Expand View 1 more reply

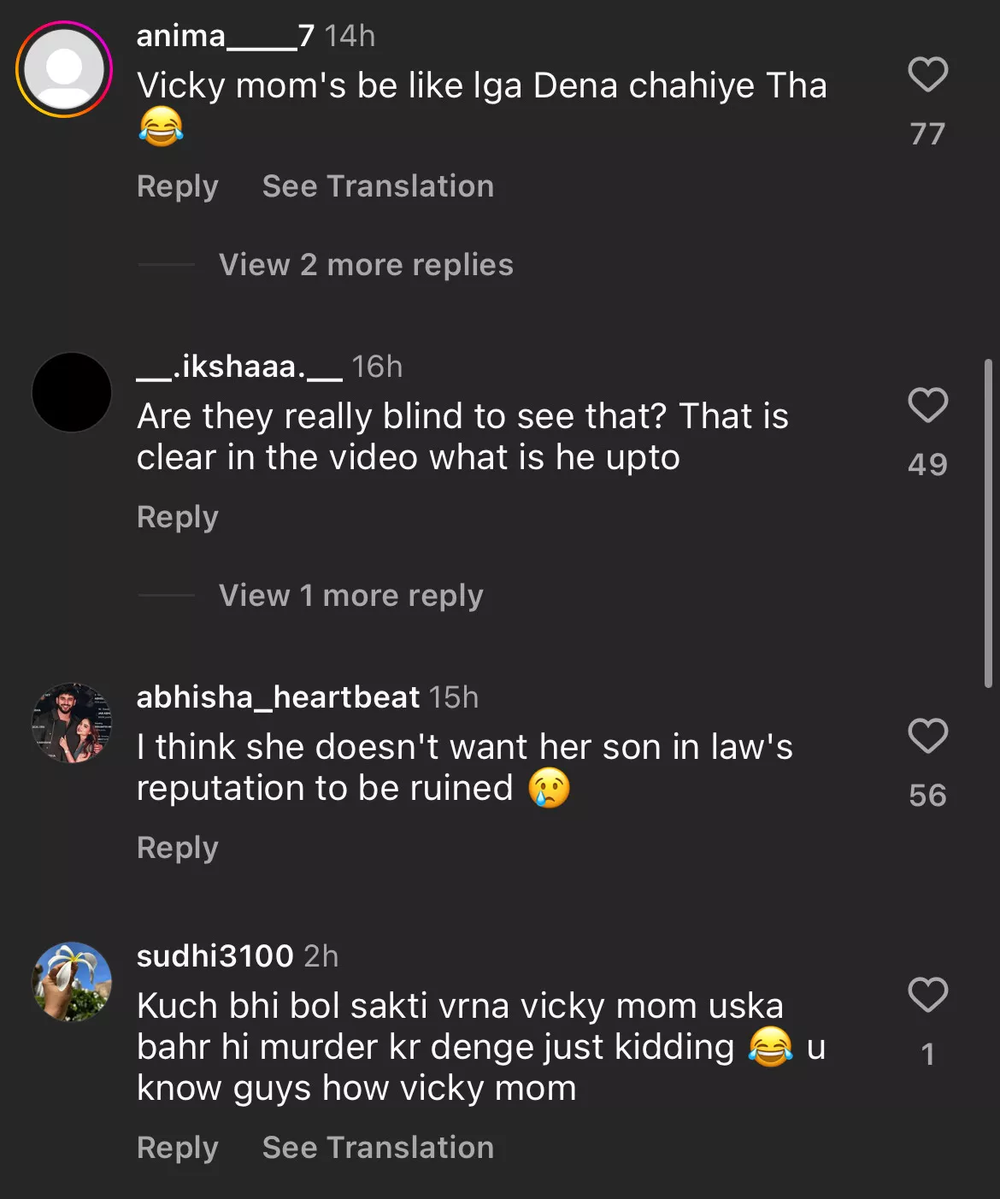(350, 596)
